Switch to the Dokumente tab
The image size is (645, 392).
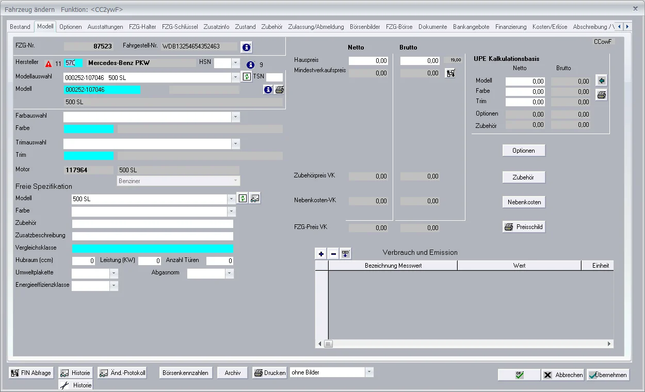tap(432, 27)
